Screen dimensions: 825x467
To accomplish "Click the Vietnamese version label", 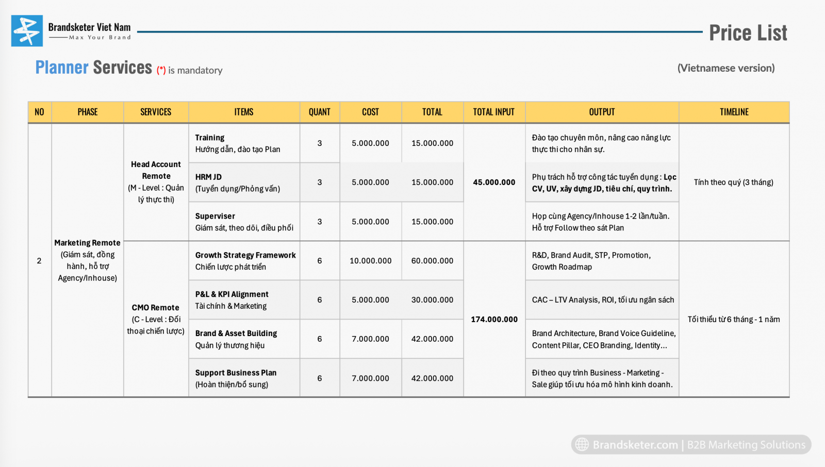I will click(726, 68).
